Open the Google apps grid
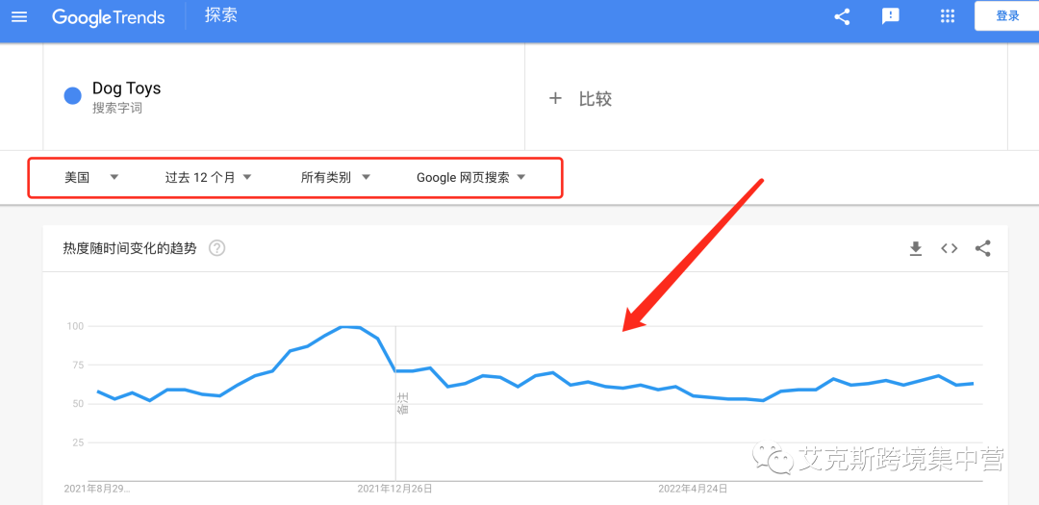The image size is (1039, 505). click(x=948, y=16)
